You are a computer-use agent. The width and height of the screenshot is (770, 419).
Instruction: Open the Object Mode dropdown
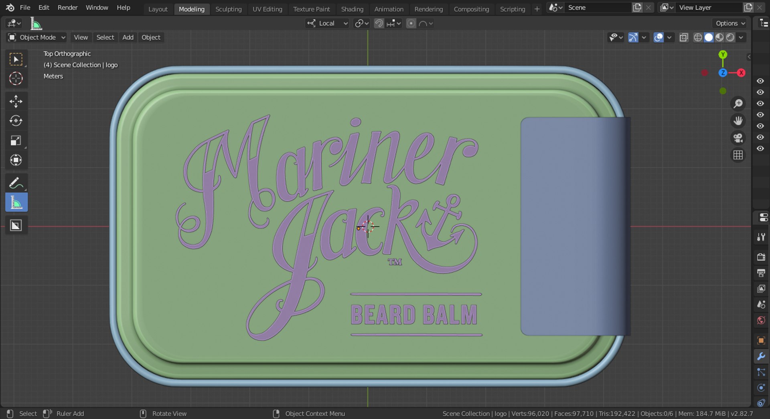pyautogui.click(x=36, y=37)
